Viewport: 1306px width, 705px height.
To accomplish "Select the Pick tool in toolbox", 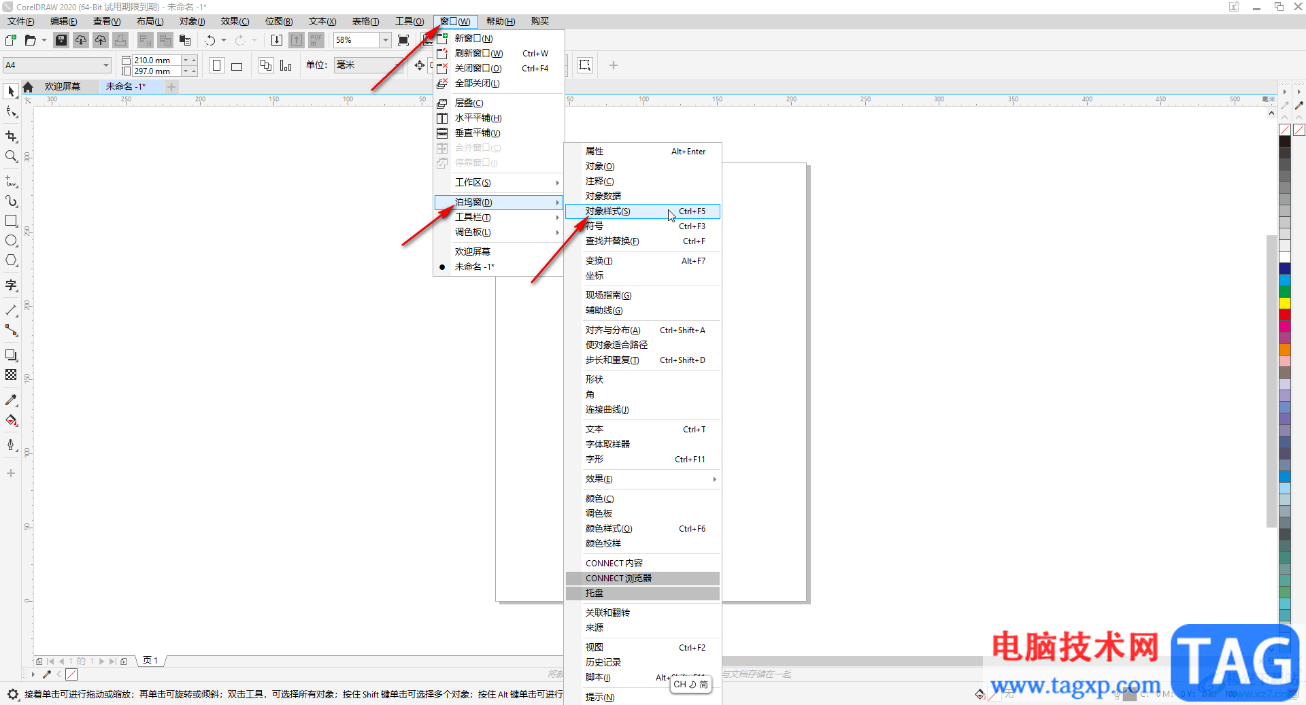I will click(x=11, y=91).
